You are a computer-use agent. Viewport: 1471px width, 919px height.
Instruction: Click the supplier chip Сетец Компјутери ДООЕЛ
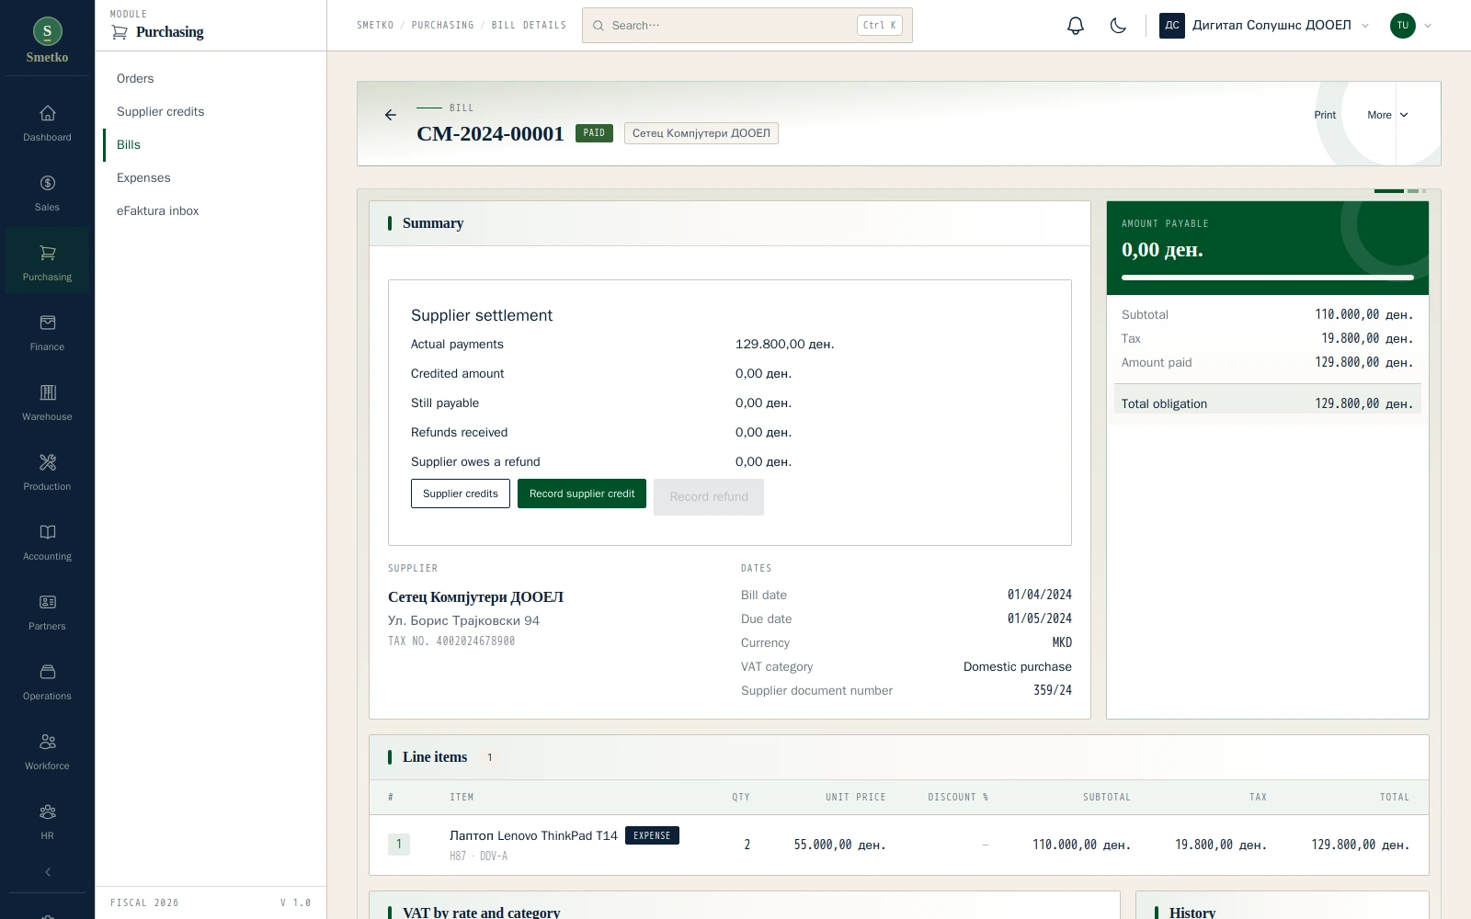coord(701,133)
